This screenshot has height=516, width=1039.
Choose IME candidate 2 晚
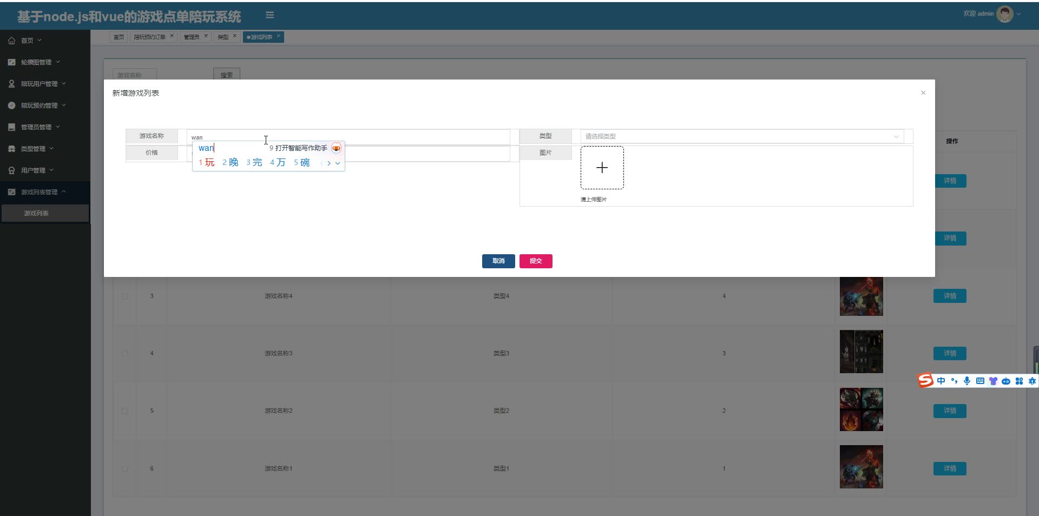(231, 163)
